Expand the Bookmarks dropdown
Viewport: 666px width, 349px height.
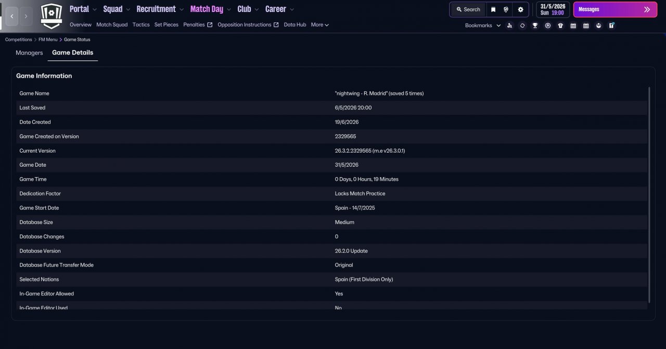483,26
